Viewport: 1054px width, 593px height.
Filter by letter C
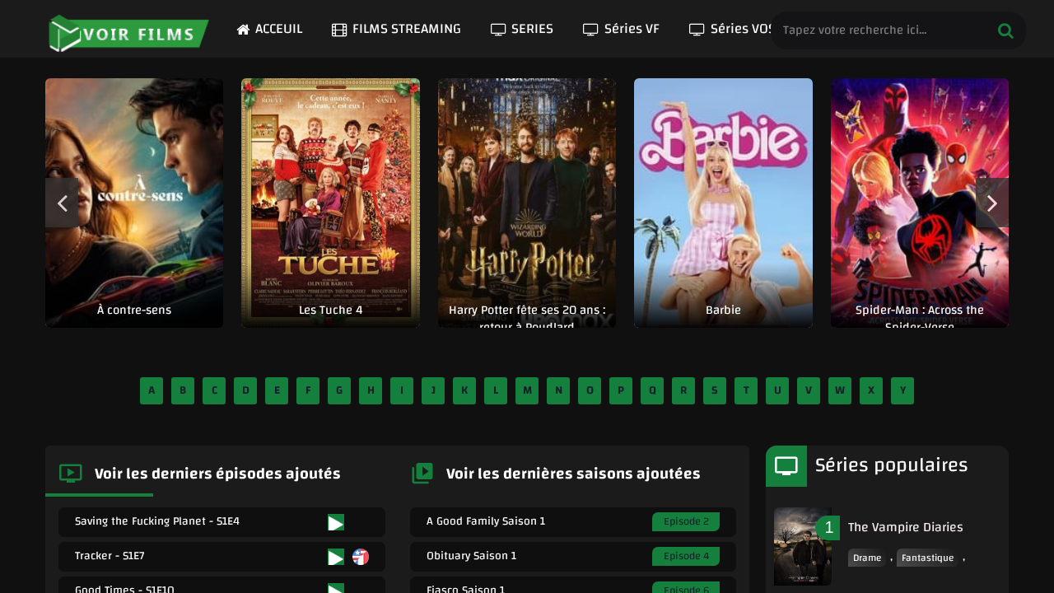[214, 390]
